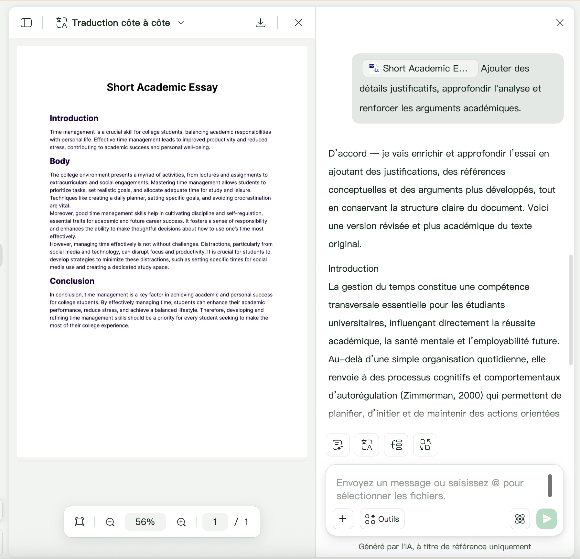
Task: Expand the Traduction côte à côte dropdown chevron
Action: coord(181,23)
